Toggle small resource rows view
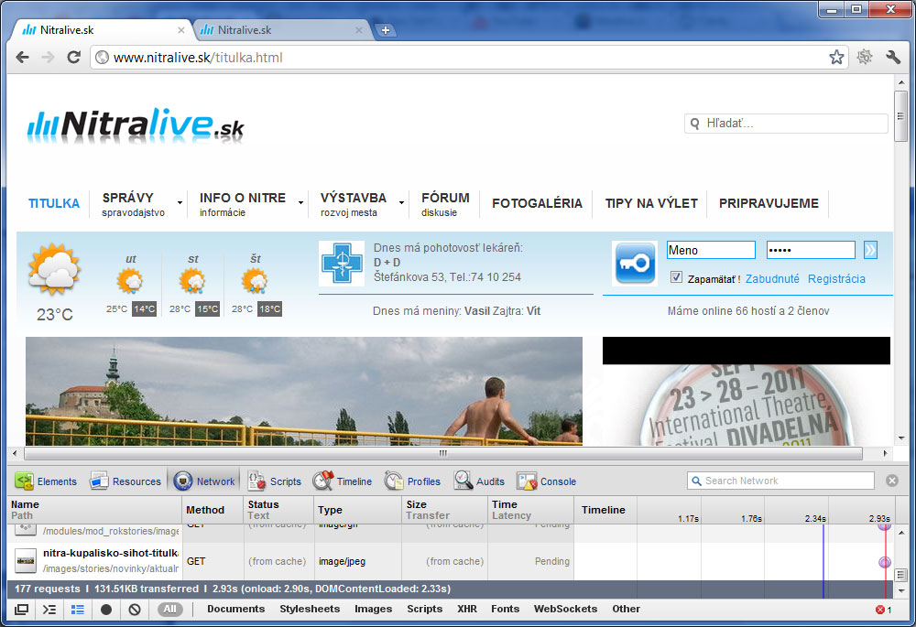This screenshot has width=916, height=627. [78, 610]
